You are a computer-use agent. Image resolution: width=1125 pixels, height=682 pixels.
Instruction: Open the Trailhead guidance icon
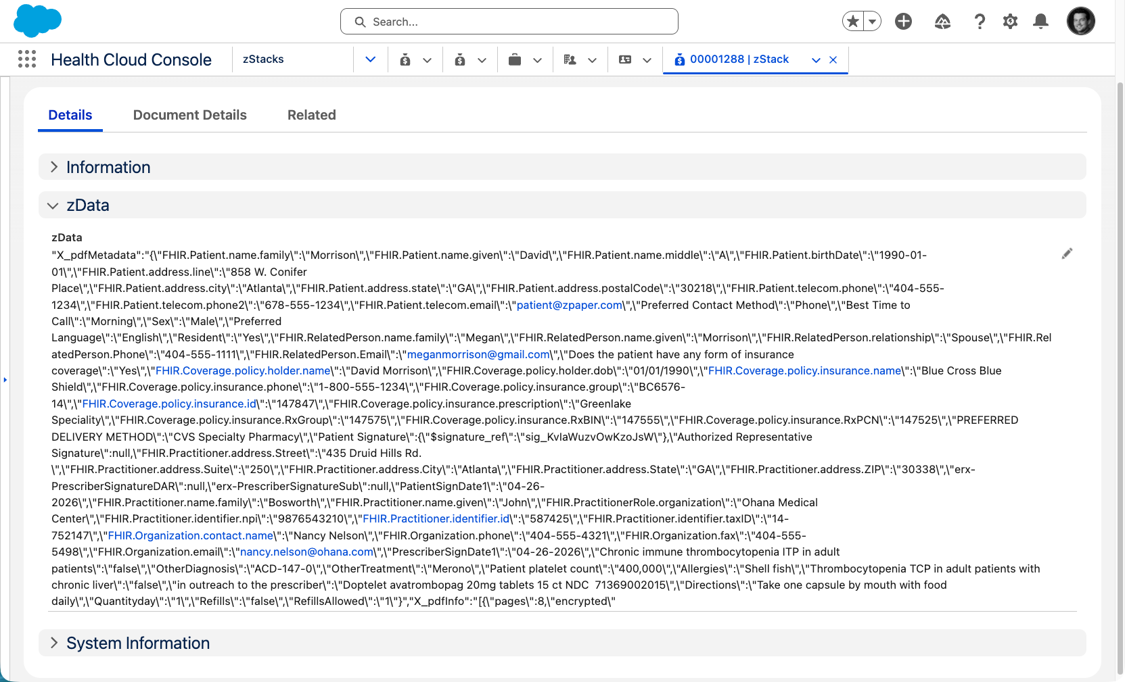(942, 22)
